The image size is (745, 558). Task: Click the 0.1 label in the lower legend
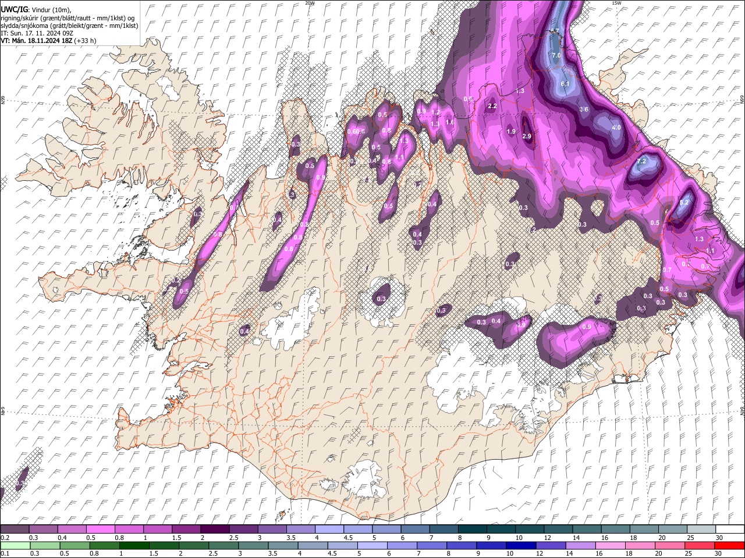(x=5, y=553)
